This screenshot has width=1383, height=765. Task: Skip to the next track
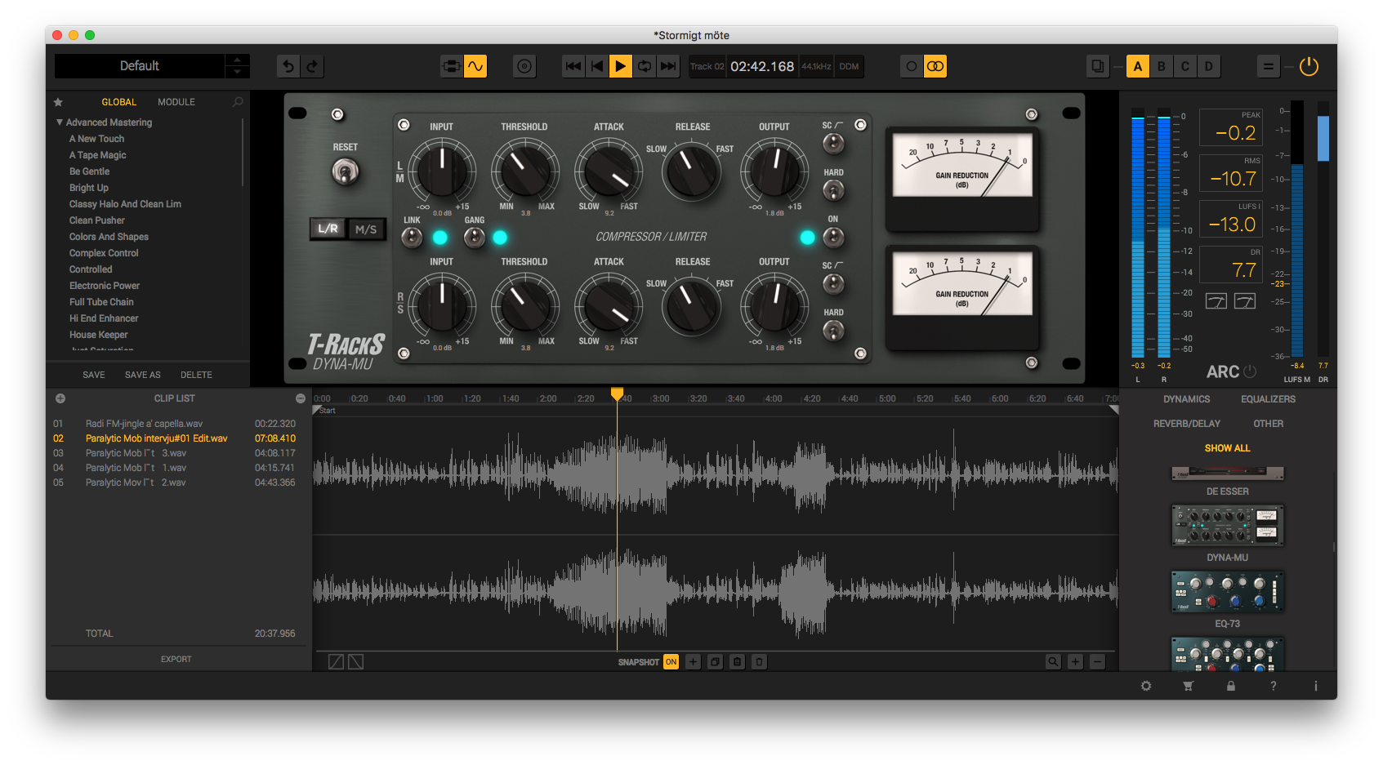668,66
